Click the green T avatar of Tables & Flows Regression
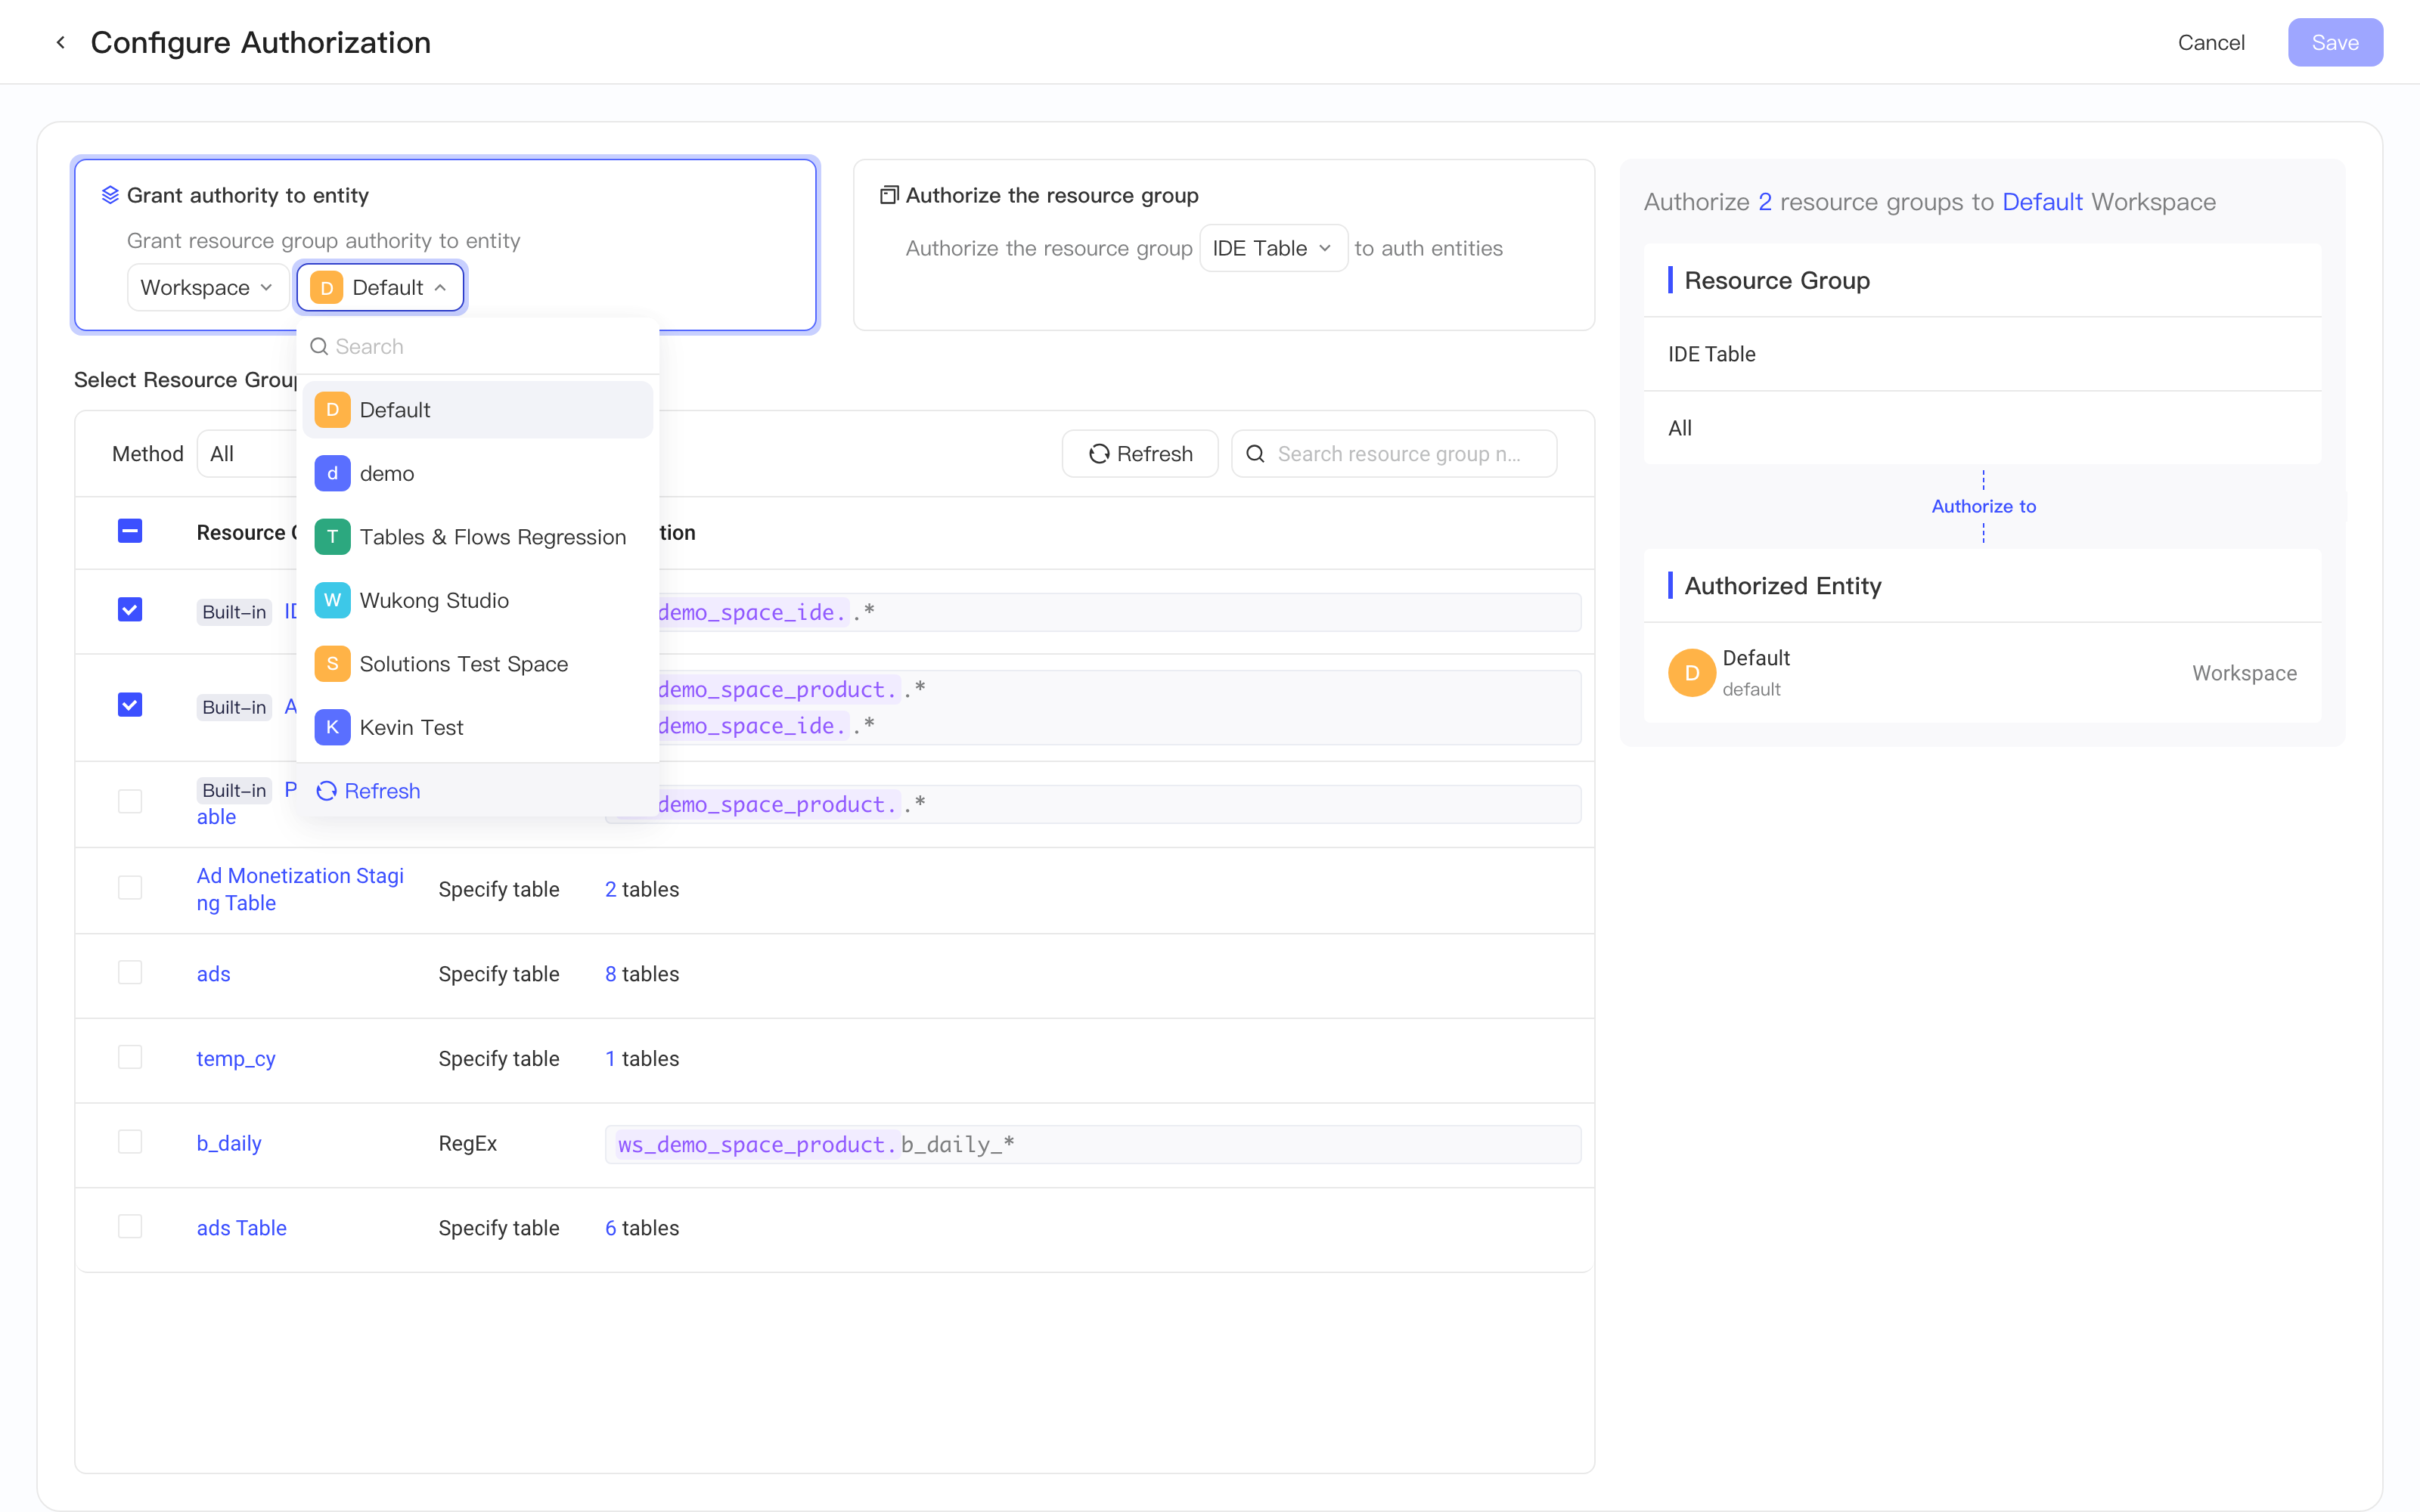Screen dimensions: 2420x1512 point(332,537)
